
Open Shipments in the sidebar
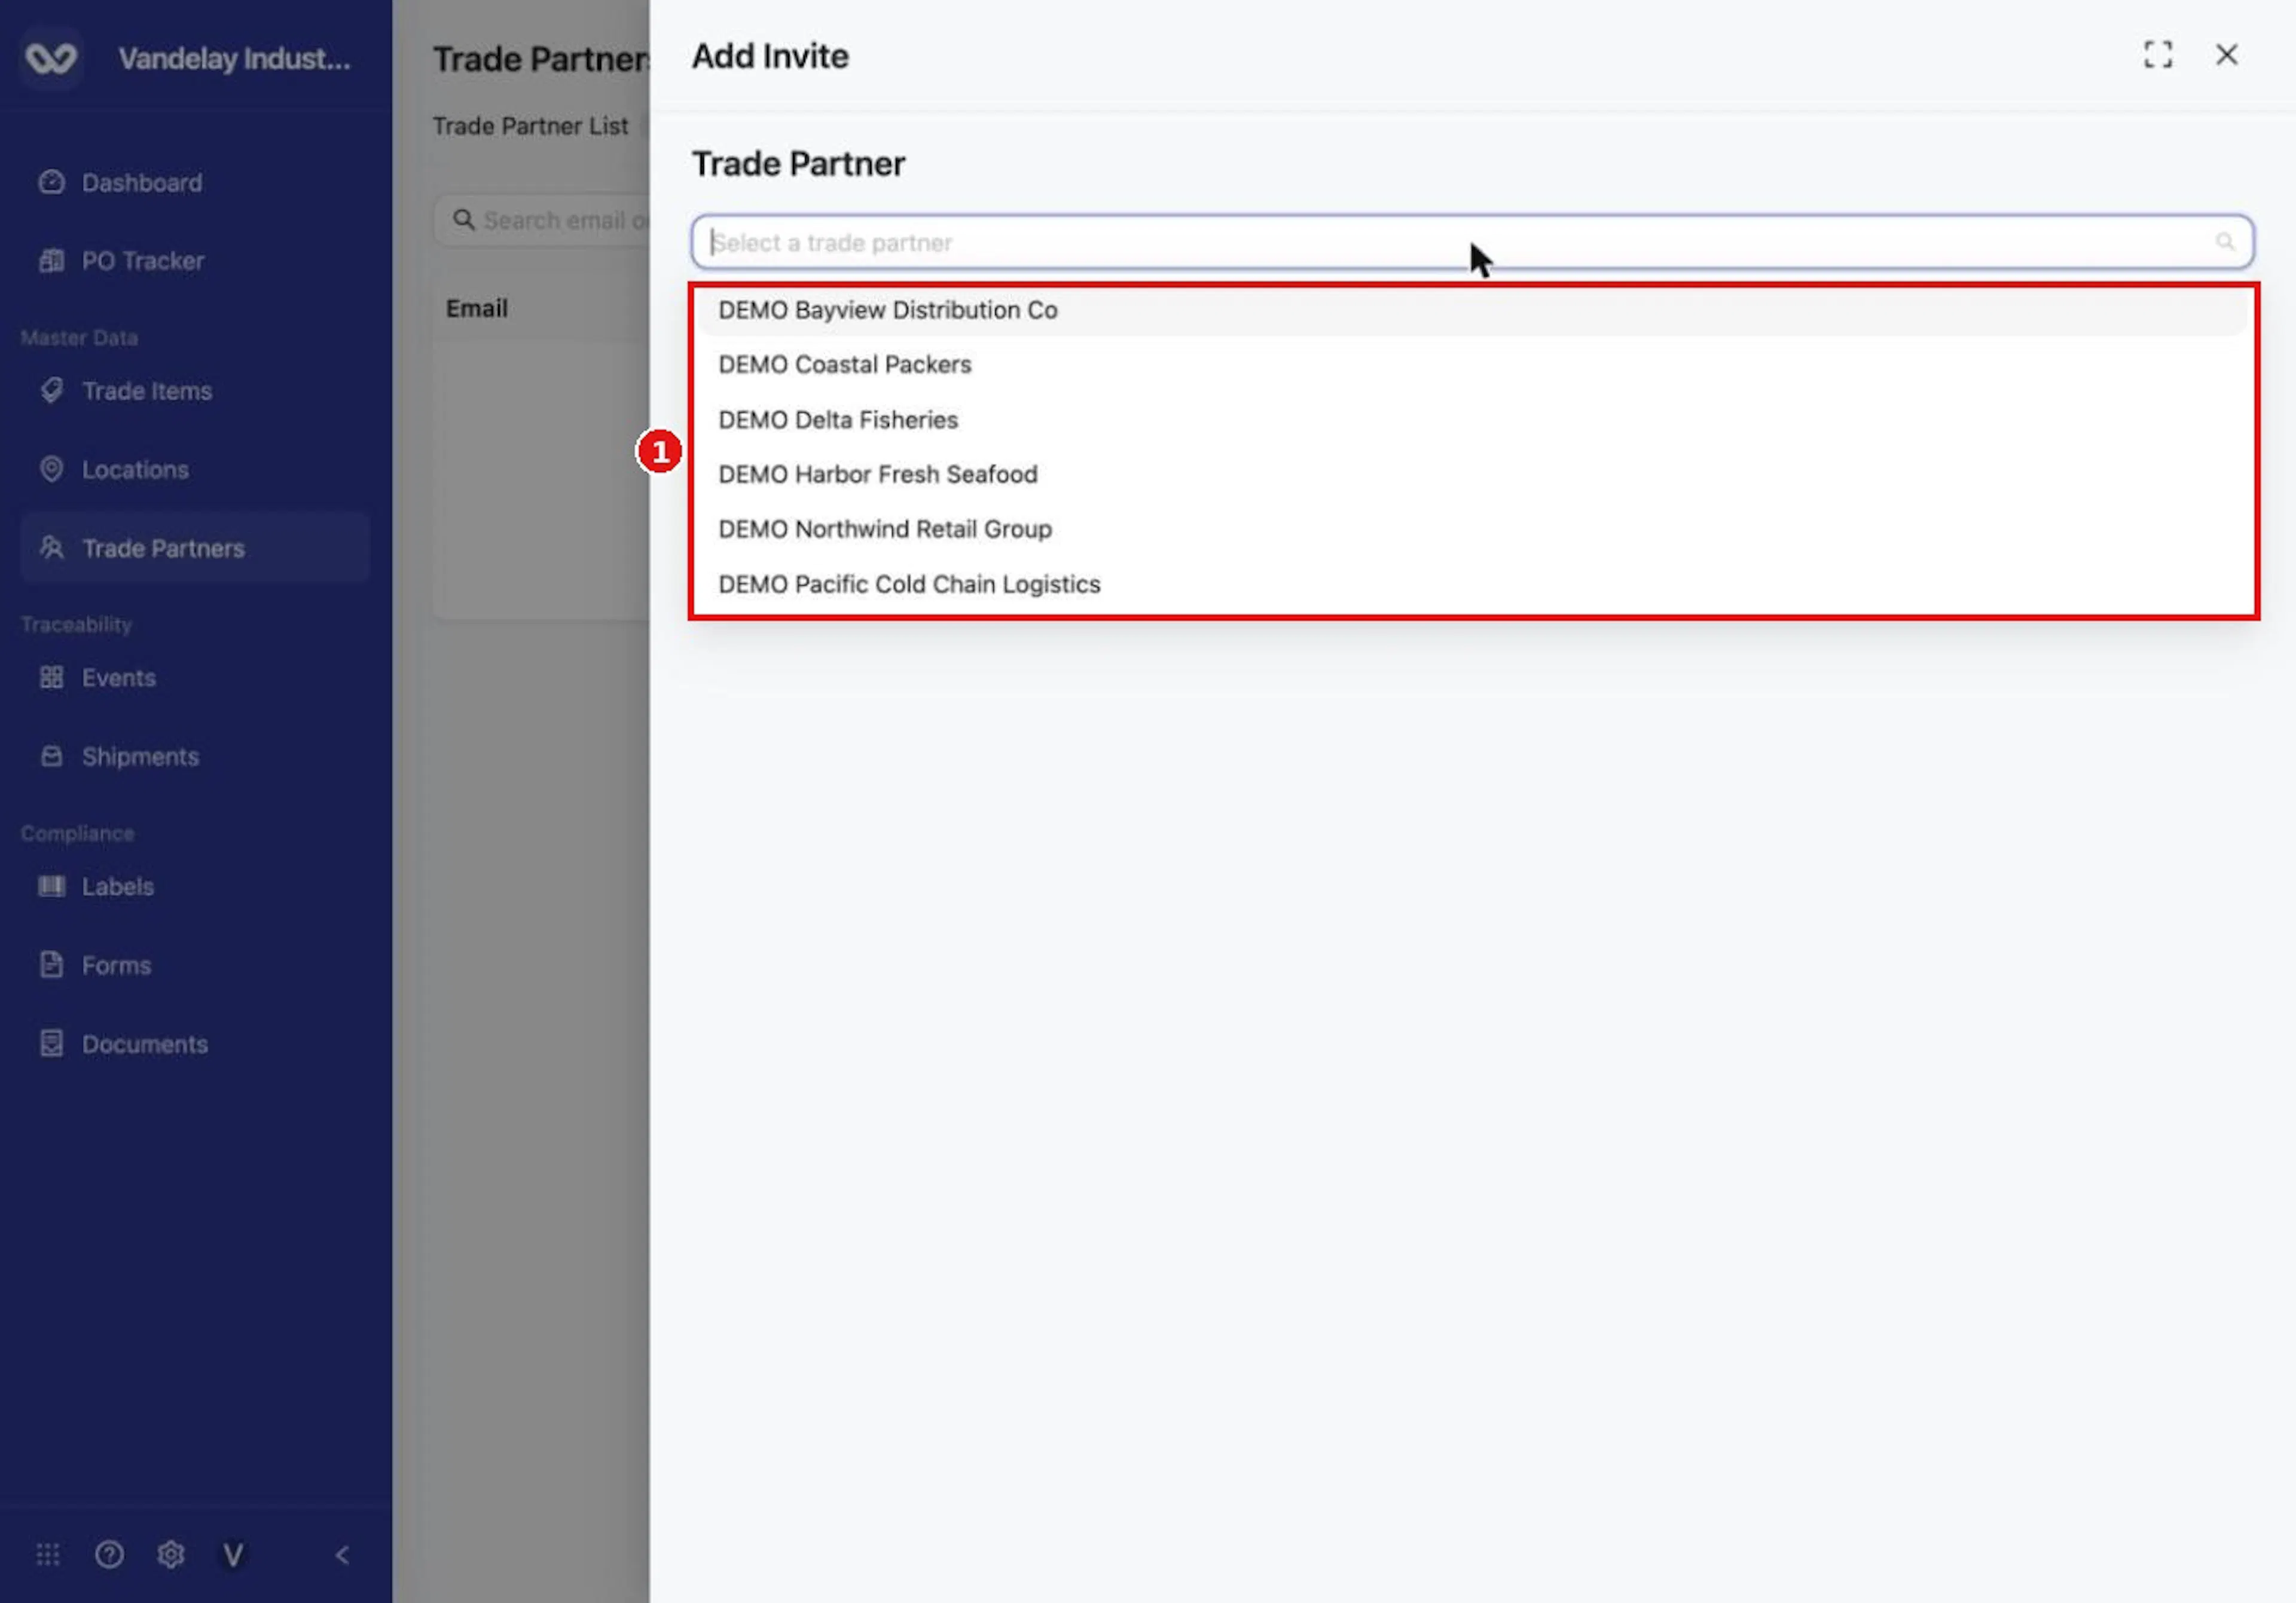tap(195, 757)
